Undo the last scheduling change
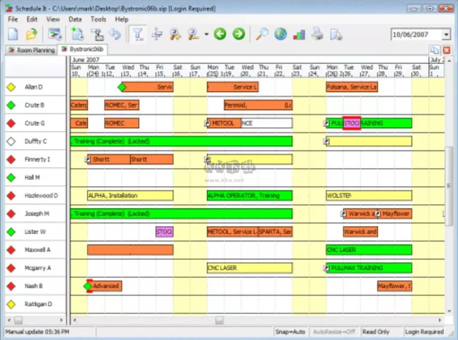The height and width of the screenshot is (340, 458). pos(115,34)
